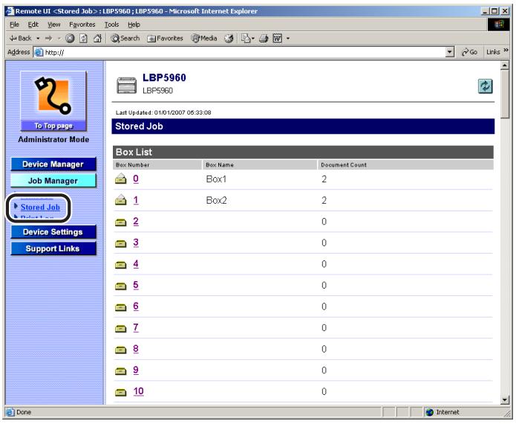Click the closed box icon for box 9

[x=121, y=372]
